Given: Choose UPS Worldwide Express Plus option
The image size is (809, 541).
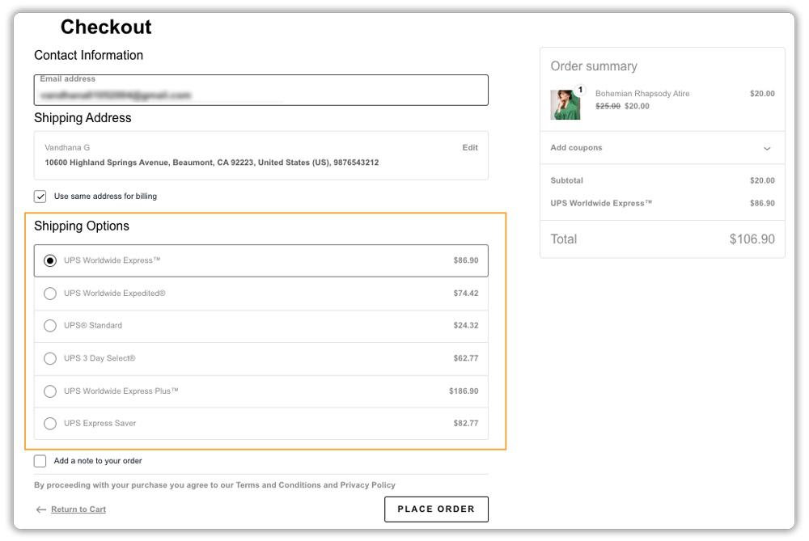Looking at the screenshot, I should point(50,391).
